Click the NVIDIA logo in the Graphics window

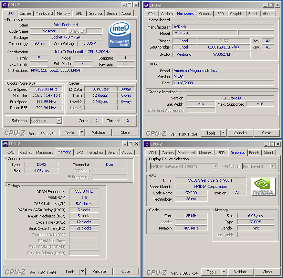[263, 187]
